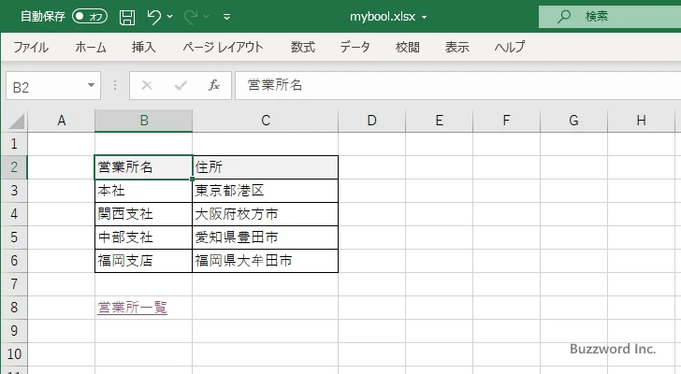Screen dimensions: 681x374
Task: Open the ファイル menu
Action: click(31, 47)
